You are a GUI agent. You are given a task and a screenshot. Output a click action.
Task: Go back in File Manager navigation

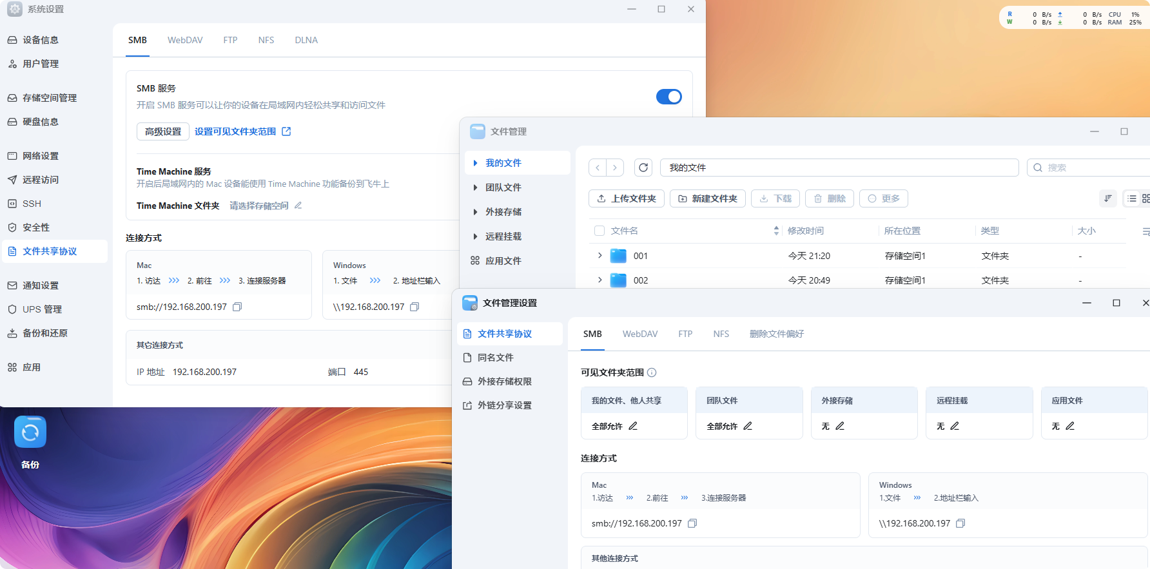tap(598, 168)
